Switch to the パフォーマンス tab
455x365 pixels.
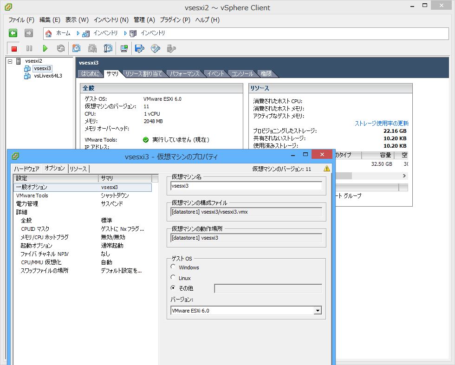(x=185, y=74)
